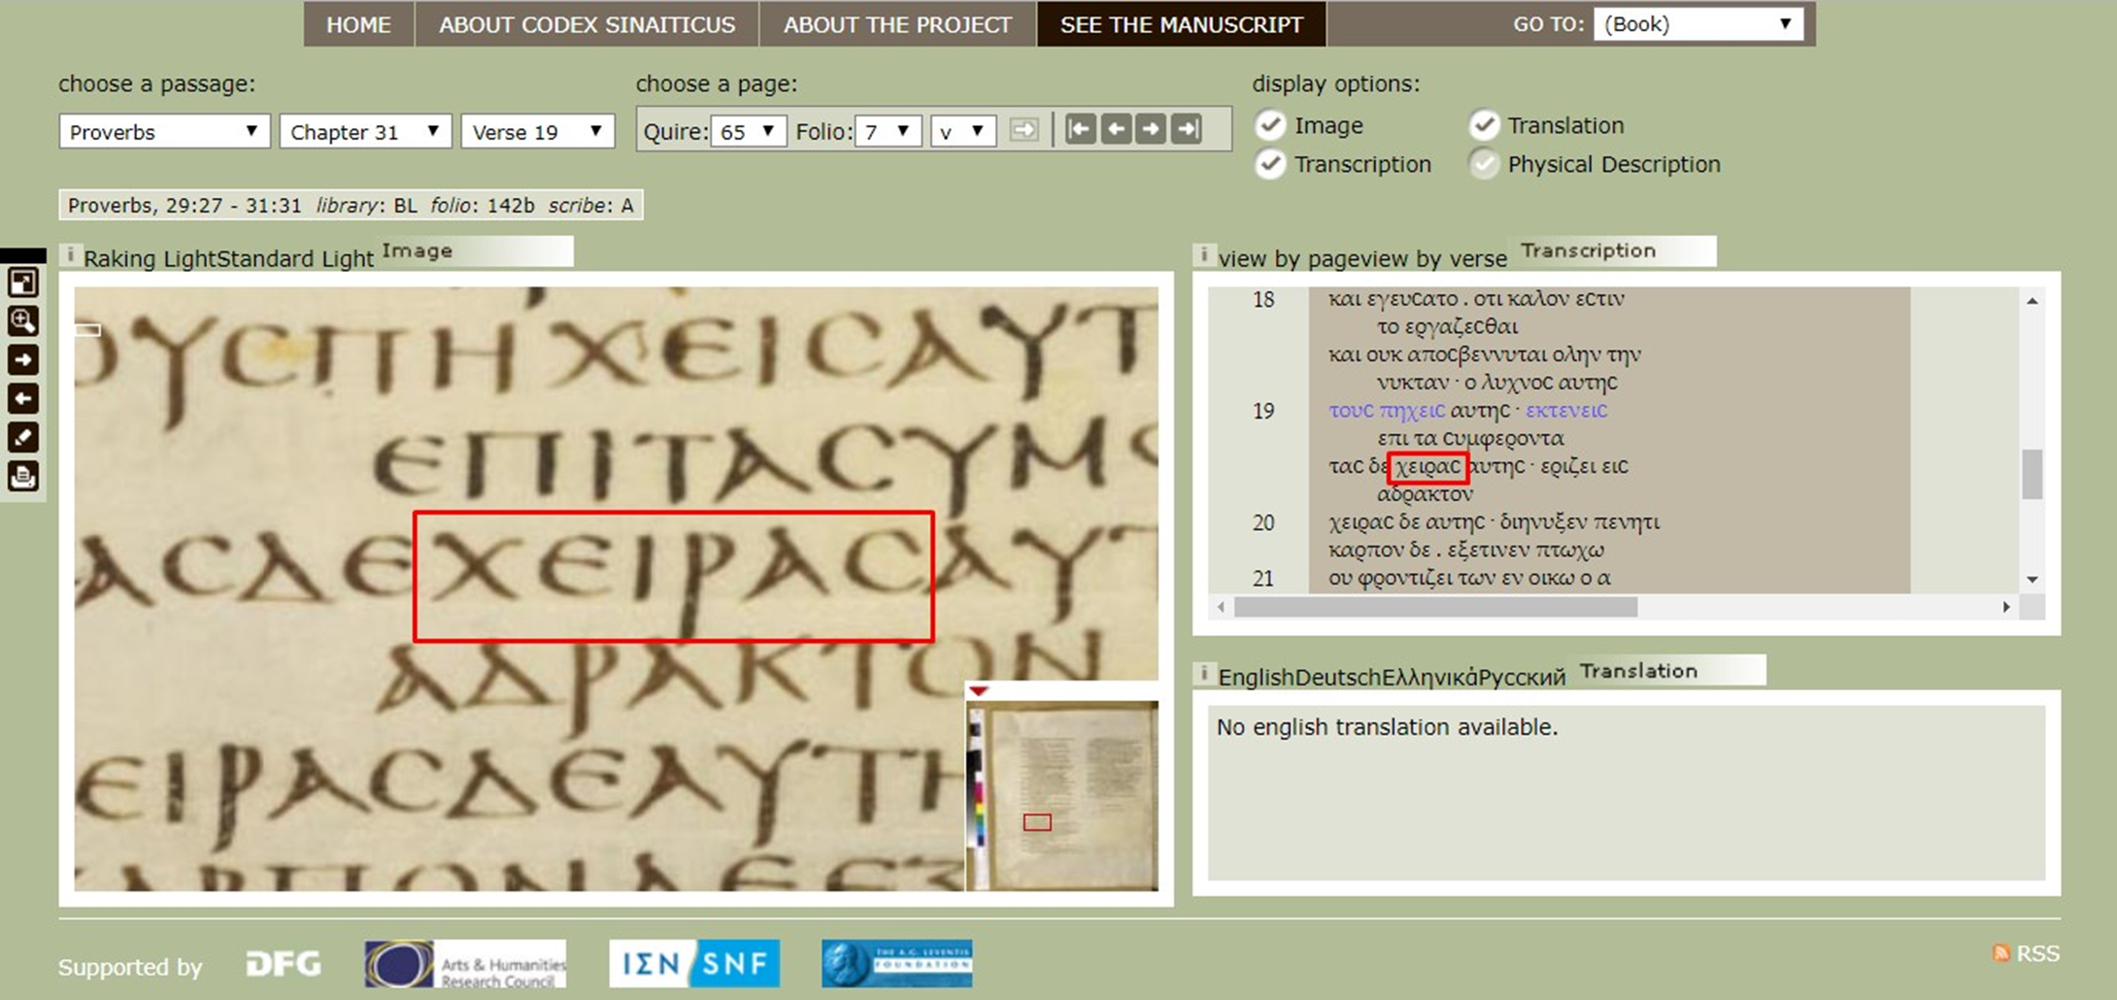The image size is (2117, 1000).
Task: Toggle the Transcription display option
Action: (1269, 164)
